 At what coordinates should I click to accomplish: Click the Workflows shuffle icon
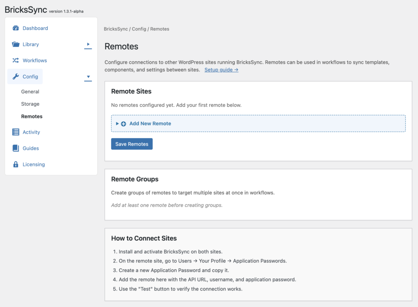(x=16, y=60)
